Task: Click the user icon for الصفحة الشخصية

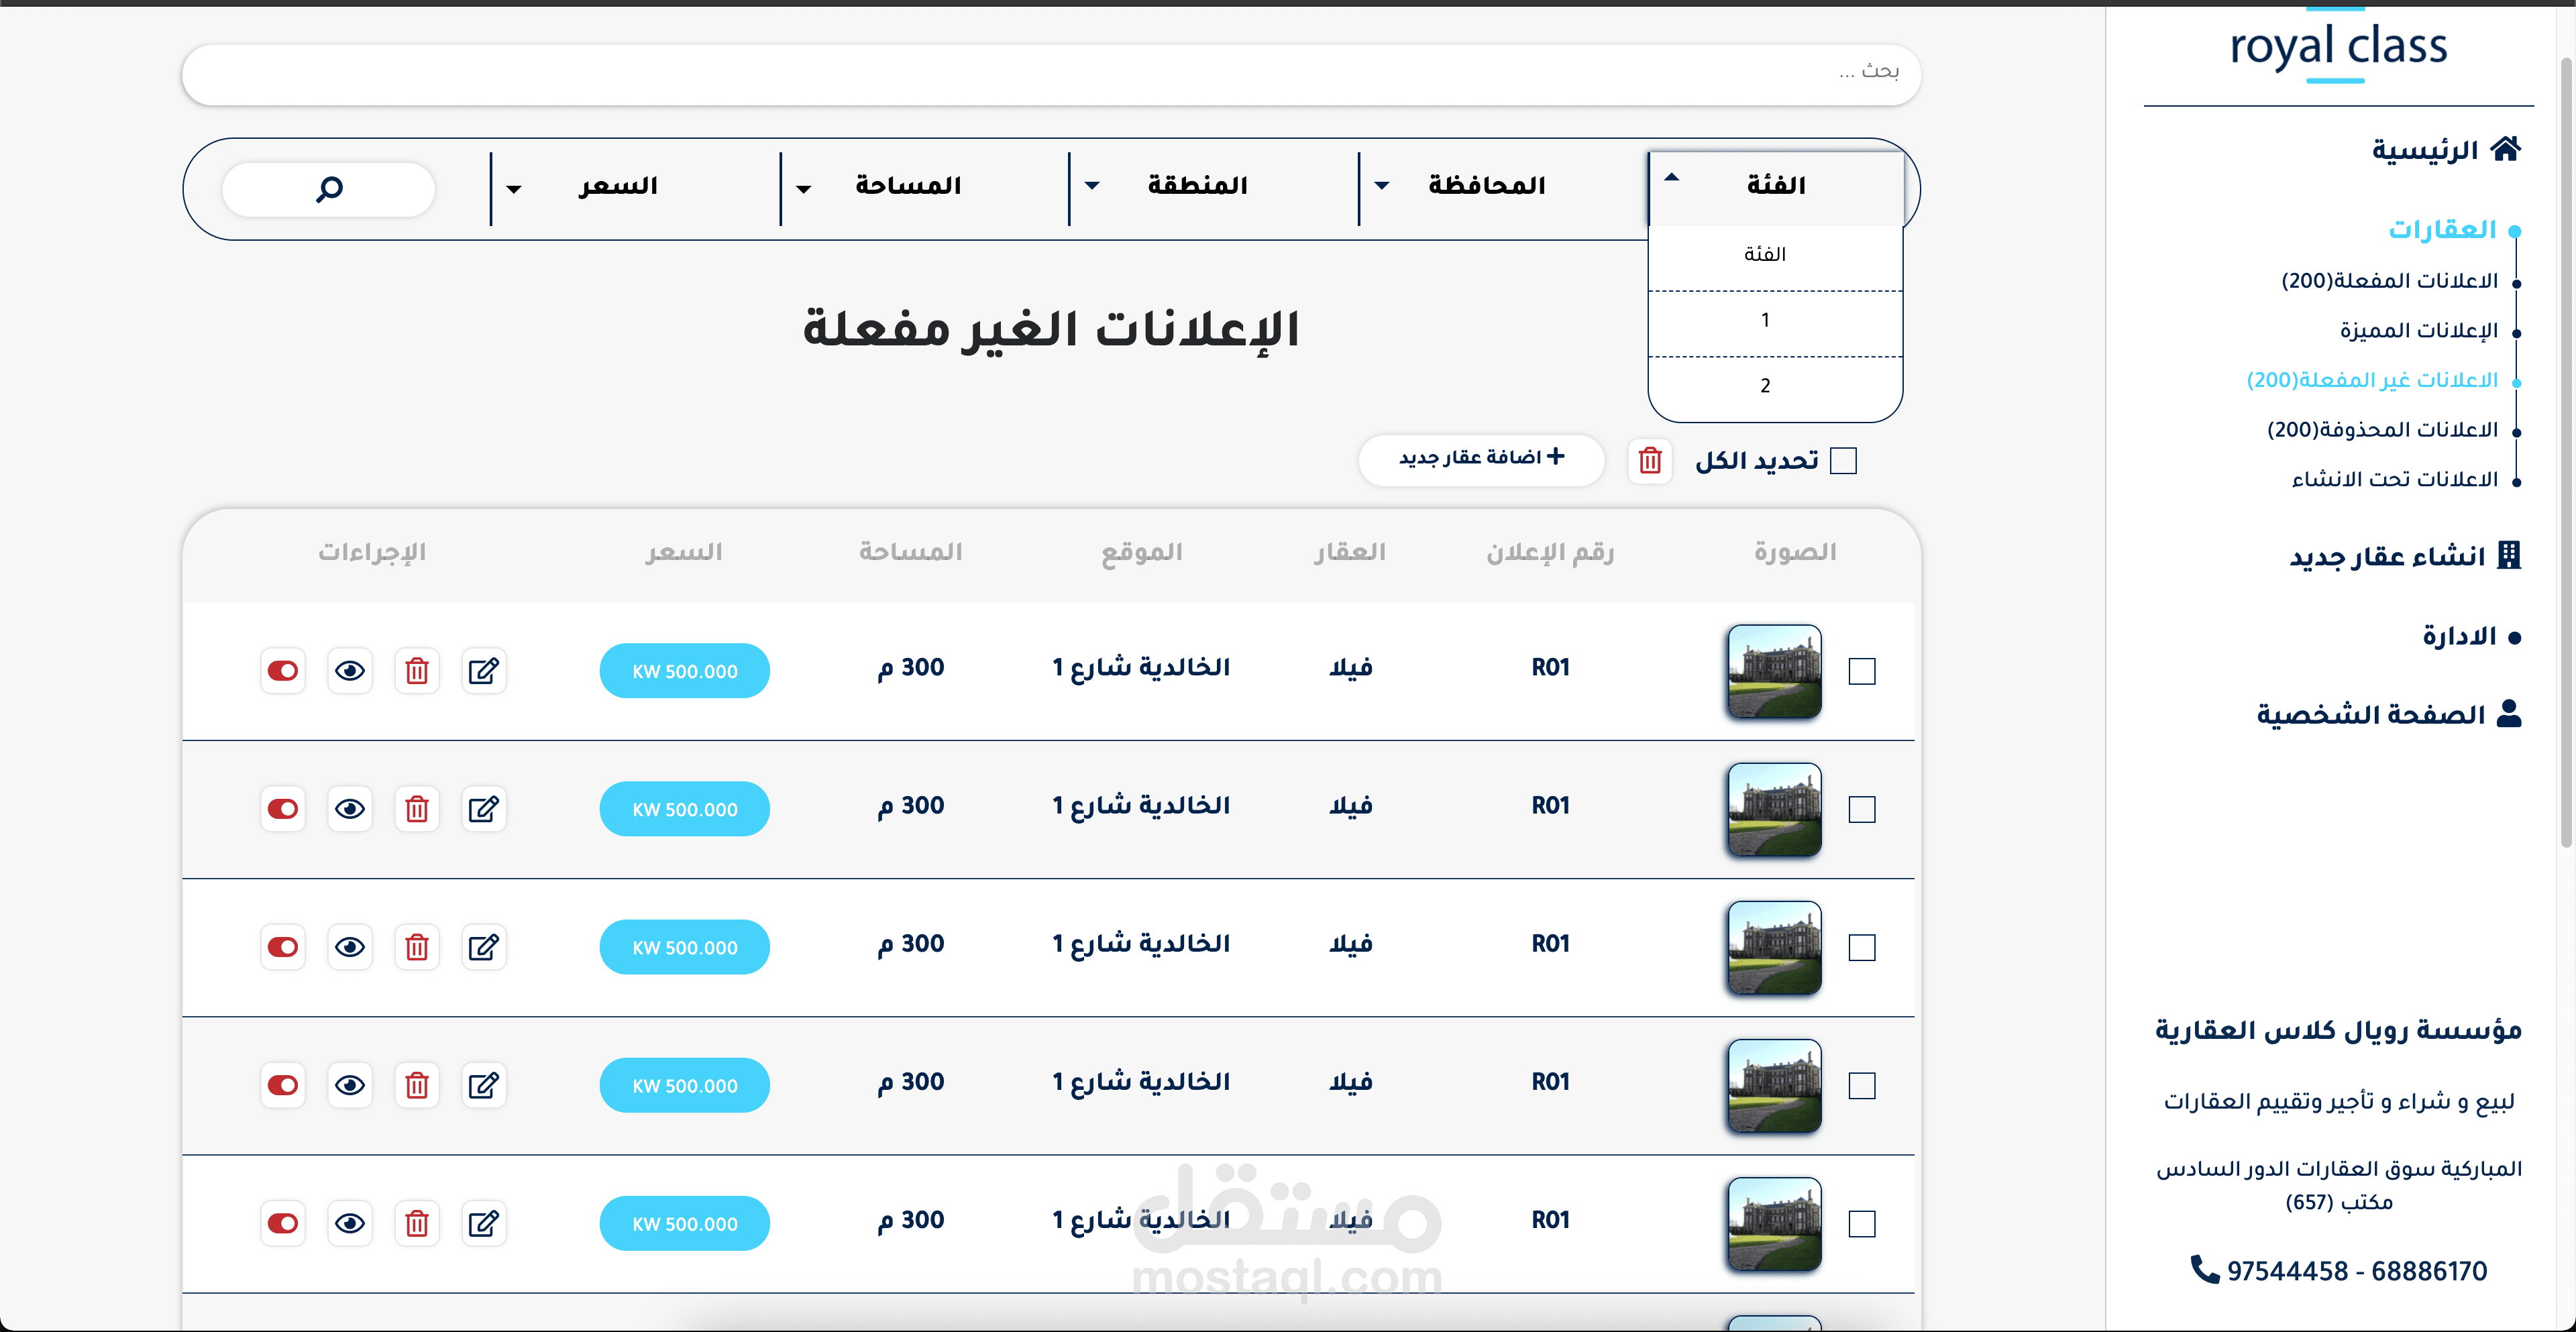Action: pos(2508,713)
